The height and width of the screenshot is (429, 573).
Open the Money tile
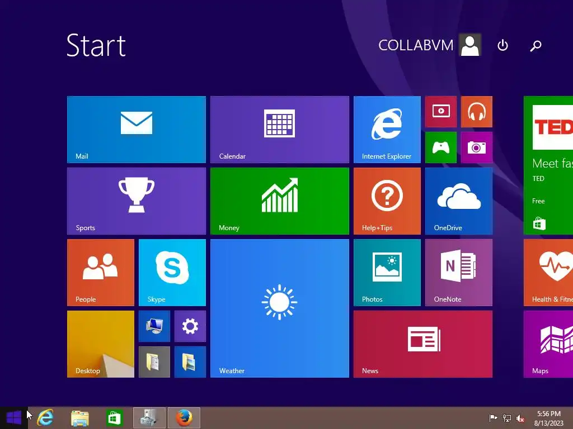(280, 201)
